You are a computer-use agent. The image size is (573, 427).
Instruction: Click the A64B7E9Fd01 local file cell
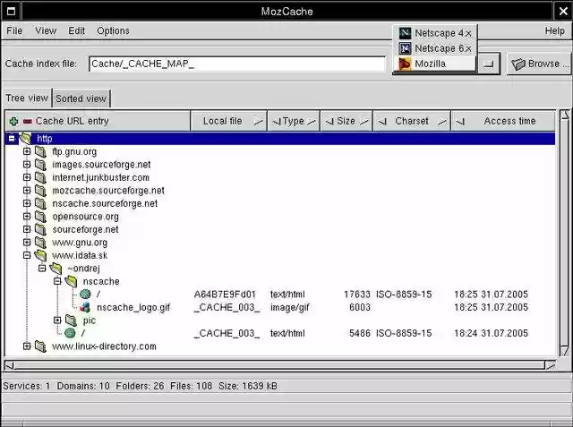[225, 295]
